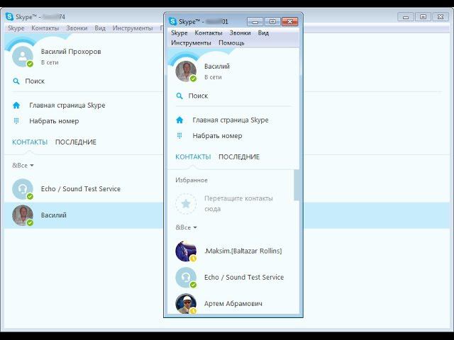This screenshot has width=454, height=340.
Task: Maximize the front Skype window
Action: pos(272,22)
